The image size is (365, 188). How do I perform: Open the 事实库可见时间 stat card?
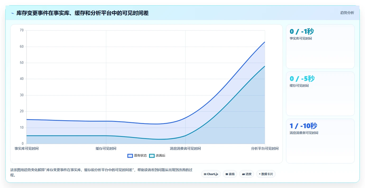tap(320, 47)
